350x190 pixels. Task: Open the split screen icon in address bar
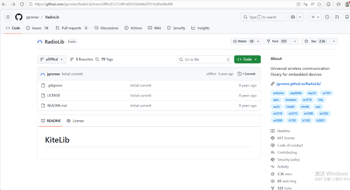coord(299,4)
